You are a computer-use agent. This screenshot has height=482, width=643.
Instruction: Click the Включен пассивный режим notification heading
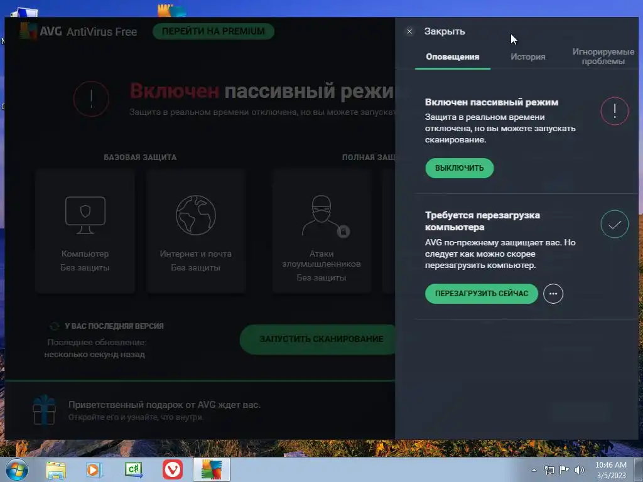[492, 102]
